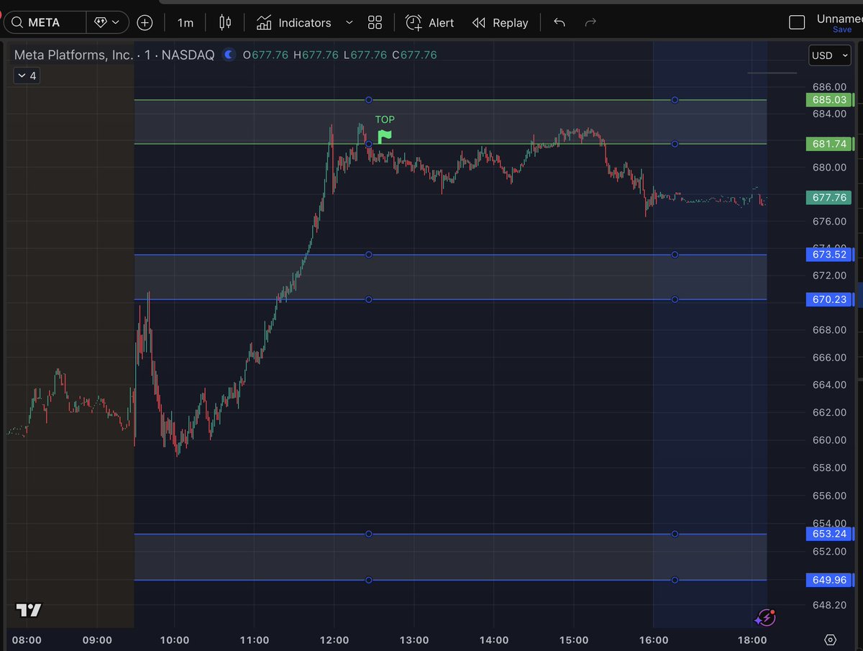Open the layout setup square icon
The image size is (863, 651).
pos(797,22)
